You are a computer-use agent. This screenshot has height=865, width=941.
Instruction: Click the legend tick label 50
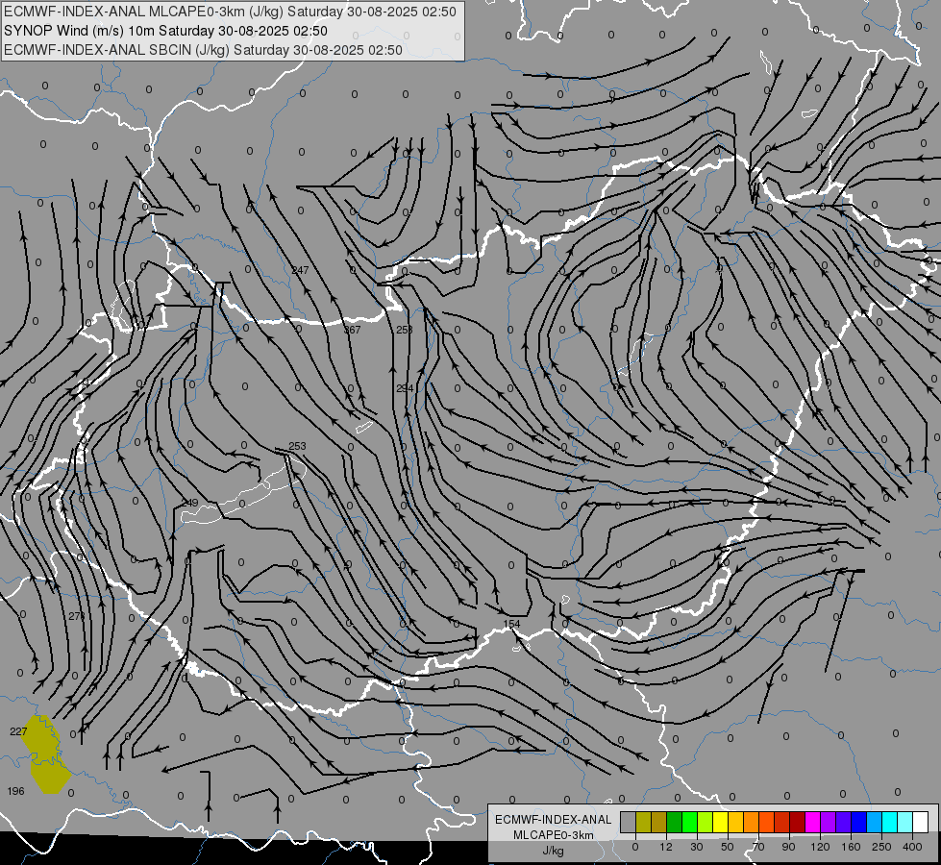pyautogui.click(x=728, y=847)
